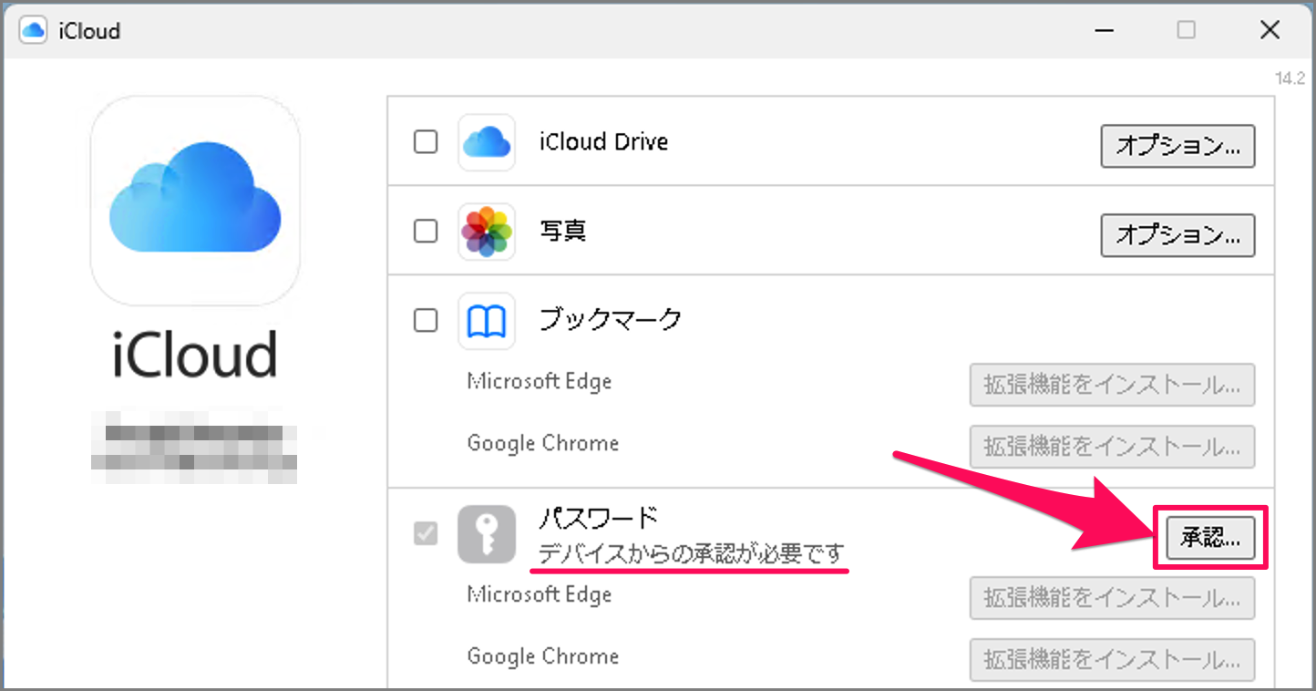Viewport: 1316px width, 691px height.
Task: Click the blue ブックマーク book icon
Action: [x=486, y=320]
